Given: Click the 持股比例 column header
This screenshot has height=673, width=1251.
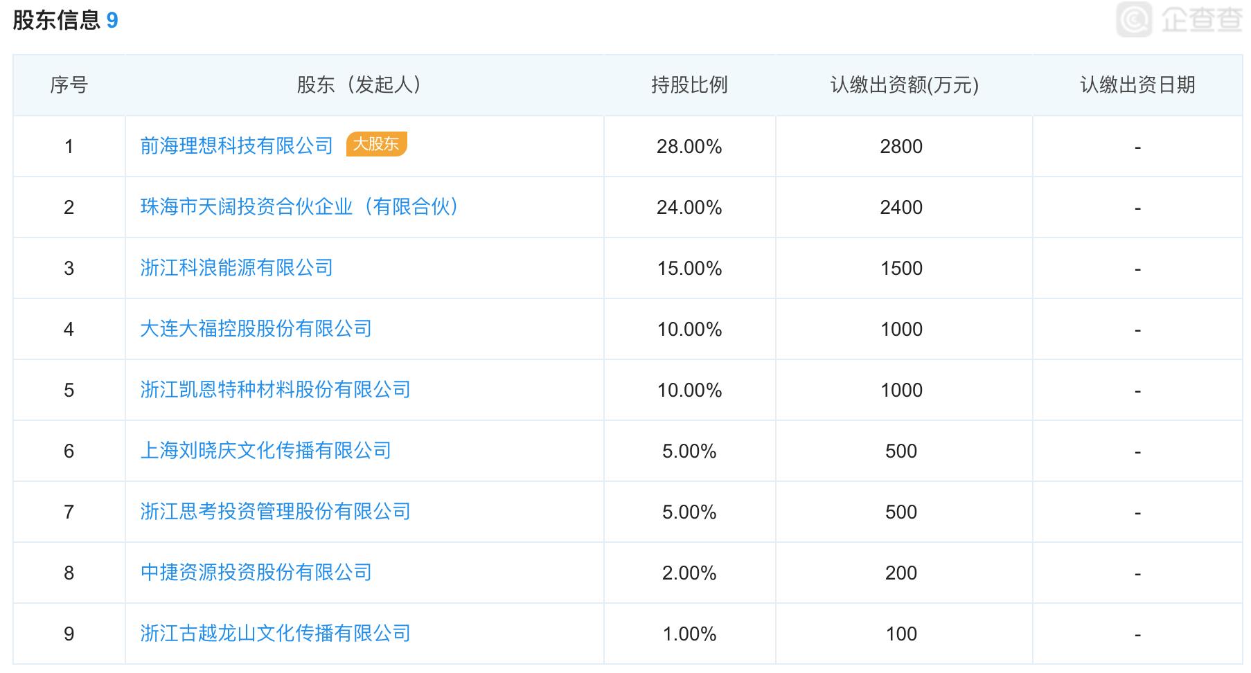Looking at the screenshot, I should point(690,86).
